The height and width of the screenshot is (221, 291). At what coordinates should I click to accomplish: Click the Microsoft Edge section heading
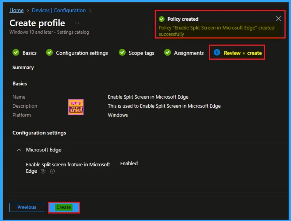(44, 150)
